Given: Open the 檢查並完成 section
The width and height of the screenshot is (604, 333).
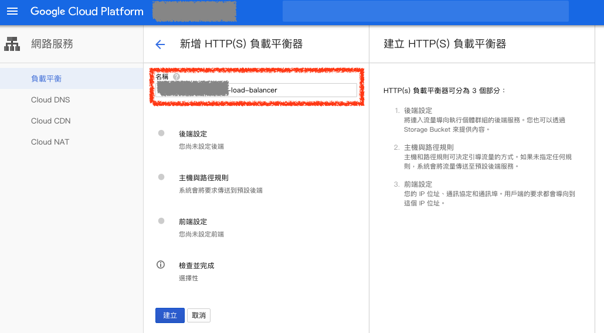Looking at the screenshot, I should click(x=196, y=266).
